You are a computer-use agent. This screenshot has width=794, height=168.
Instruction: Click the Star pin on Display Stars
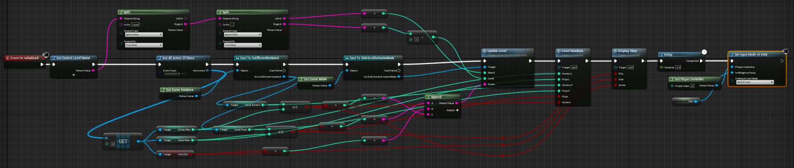(616, 79)
